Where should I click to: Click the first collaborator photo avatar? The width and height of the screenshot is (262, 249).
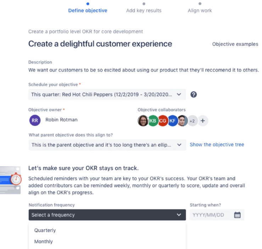click(x=143, y=121)
